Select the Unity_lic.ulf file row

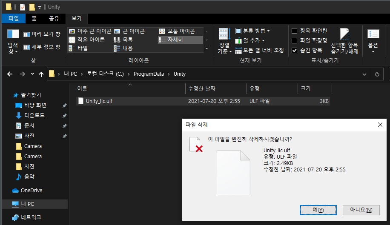203,101
